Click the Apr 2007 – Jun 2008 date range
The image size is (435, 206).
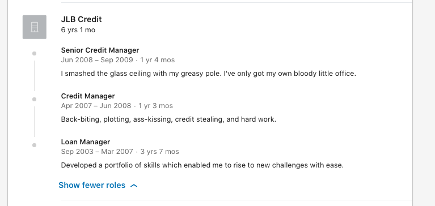click(x=96, y=106)
